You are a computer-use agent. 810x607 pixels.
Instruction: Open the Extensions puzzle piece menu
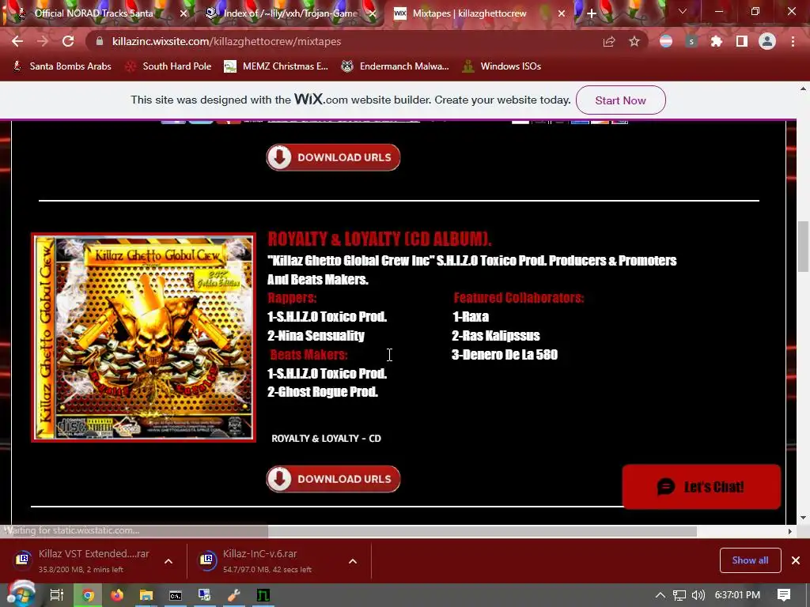717,41
